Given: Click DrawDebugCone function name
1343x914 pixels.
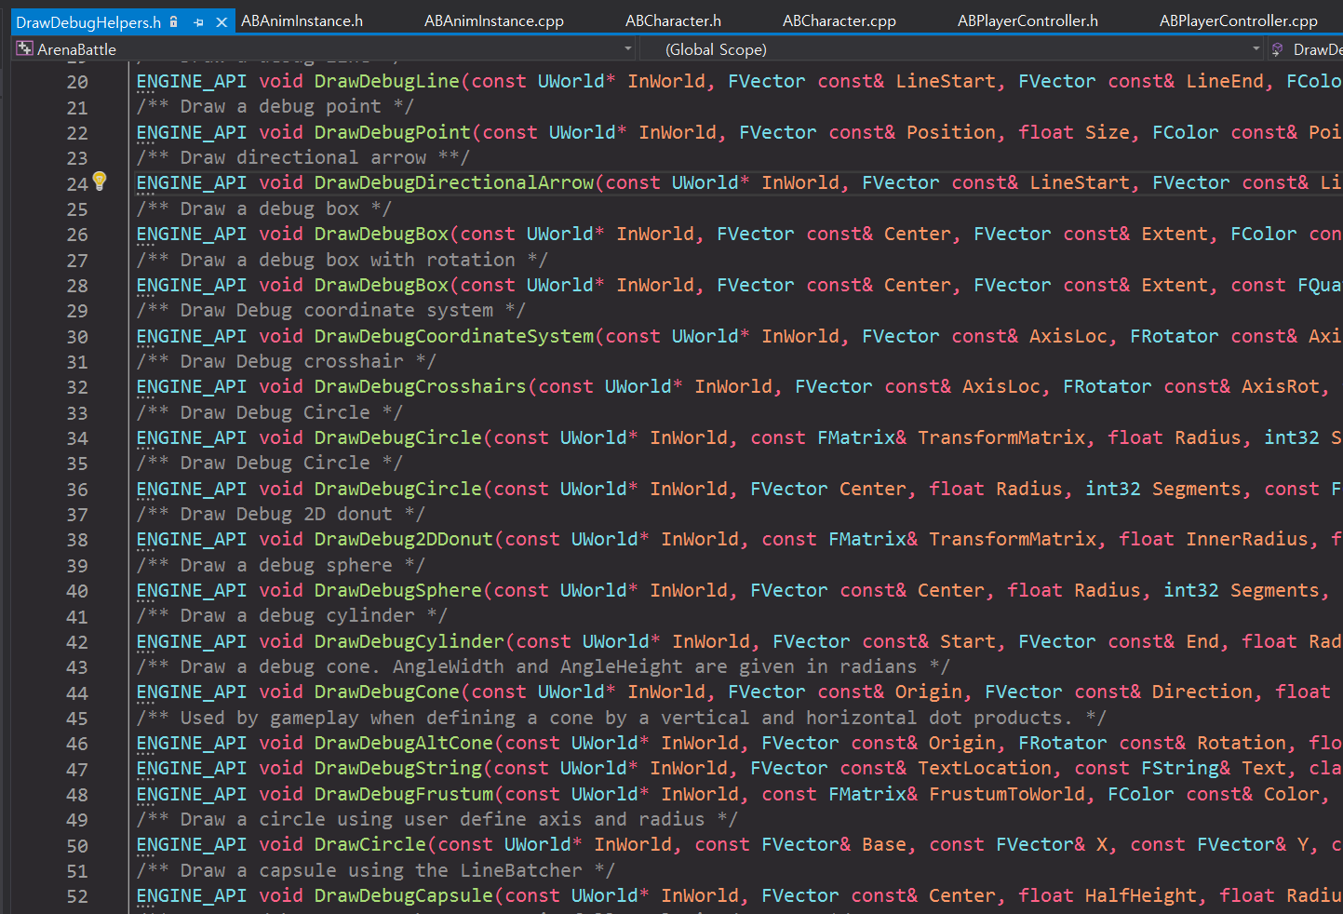Looking at the screenshot, I should [x=387, y=692].
